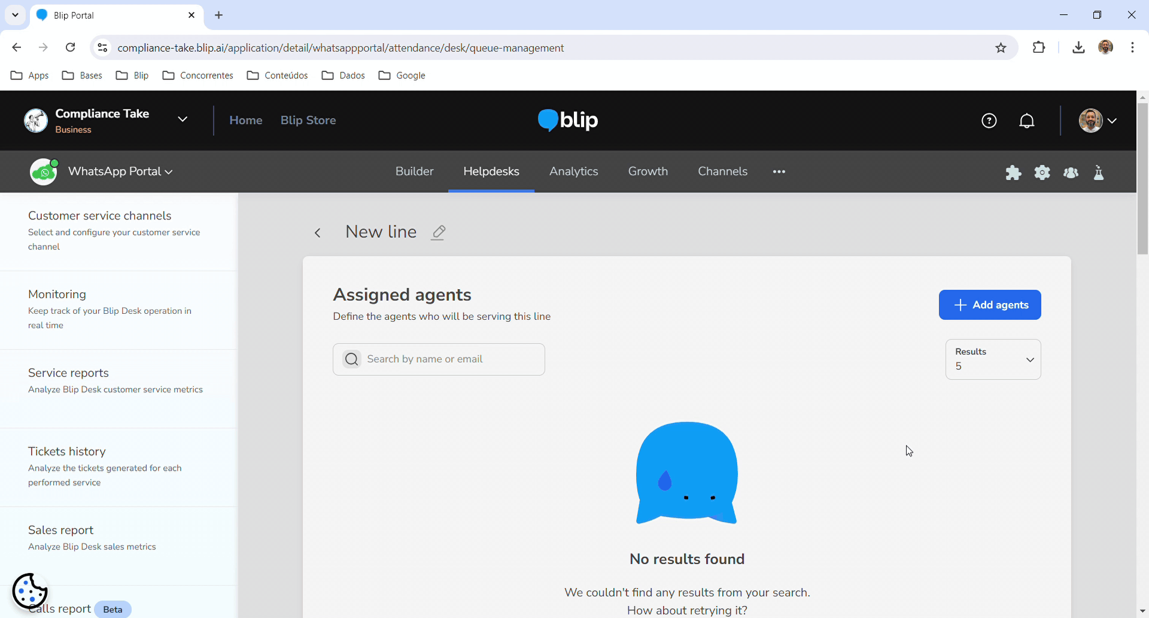Open the Channels tab

coord(723,171)
